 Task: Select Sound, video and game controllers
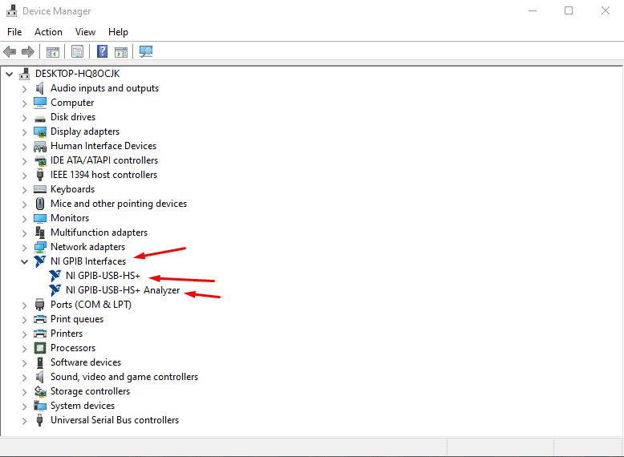(x=124, y=377)
